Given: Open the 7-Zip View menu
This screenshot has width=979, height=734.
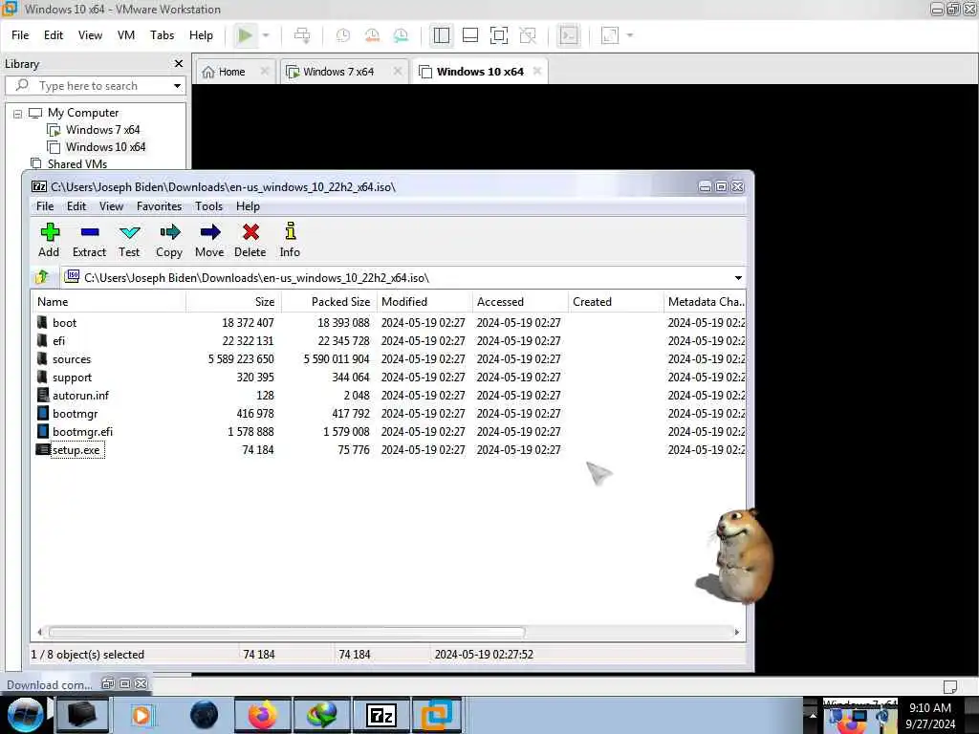Looking at the screenshot, I should pyautogui.click(x=111, y=206).
